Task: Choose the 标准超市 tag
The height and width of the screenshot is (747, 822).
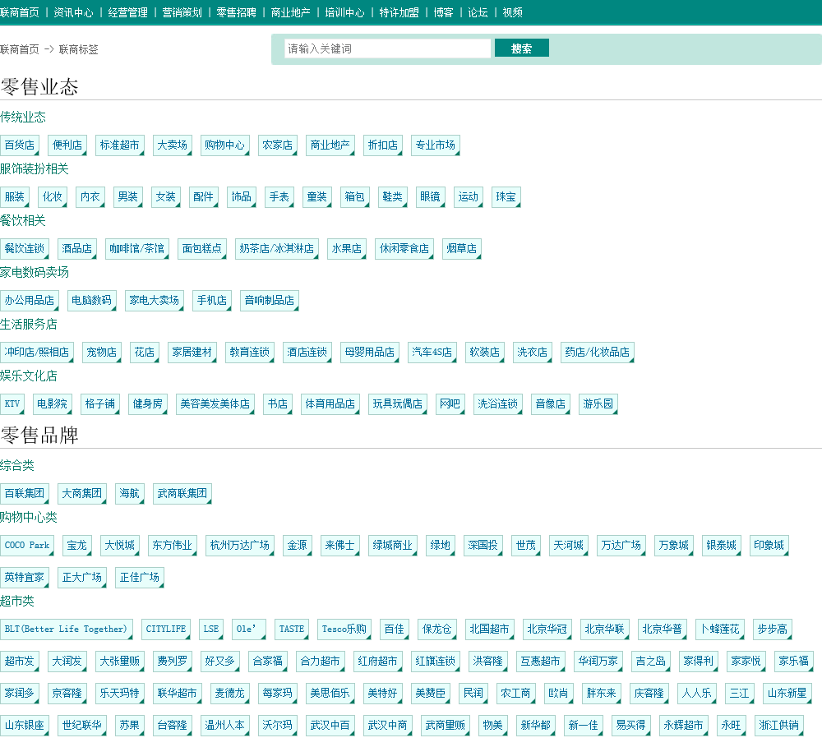Action: coord(120,145)
